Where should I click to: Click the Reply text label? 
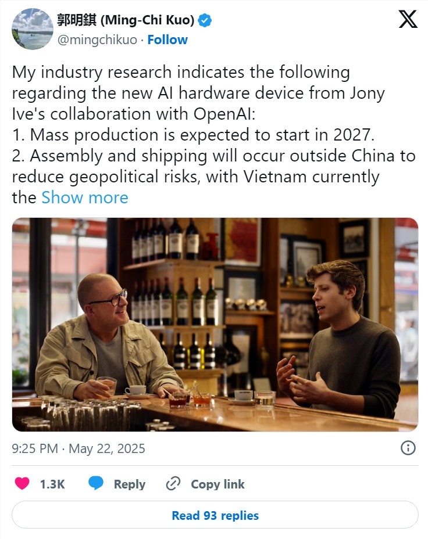pos(129,484)
